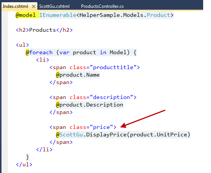Click the @product.Description expression
Viewport: 211px width, 173px height.
pos(90,105)
